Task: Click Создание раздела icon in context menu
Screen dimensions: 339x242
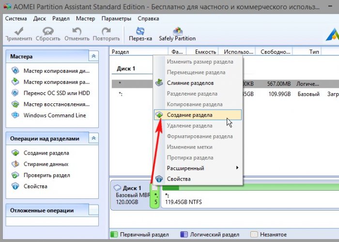Action: pyautogui.click(x=159, y=115)
